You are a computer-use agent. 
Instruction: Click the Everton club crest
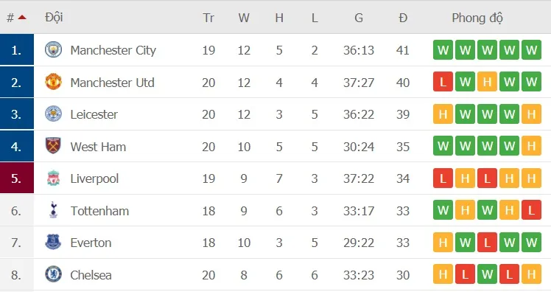(x=54, y=243)
